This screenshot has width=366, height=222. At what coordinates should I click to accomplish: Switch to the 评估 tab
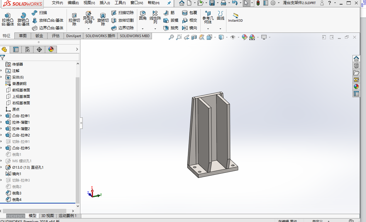(x=56, y=36)
